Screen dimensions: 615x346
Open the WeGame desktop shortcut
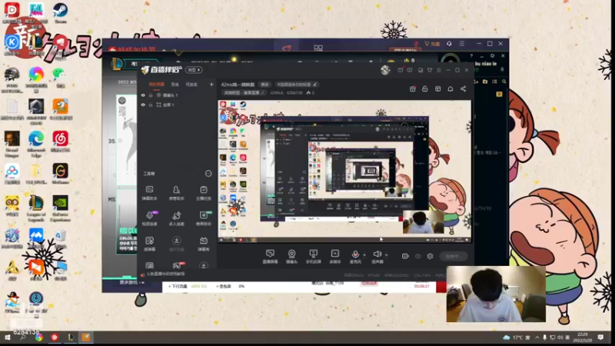[61, 174]
